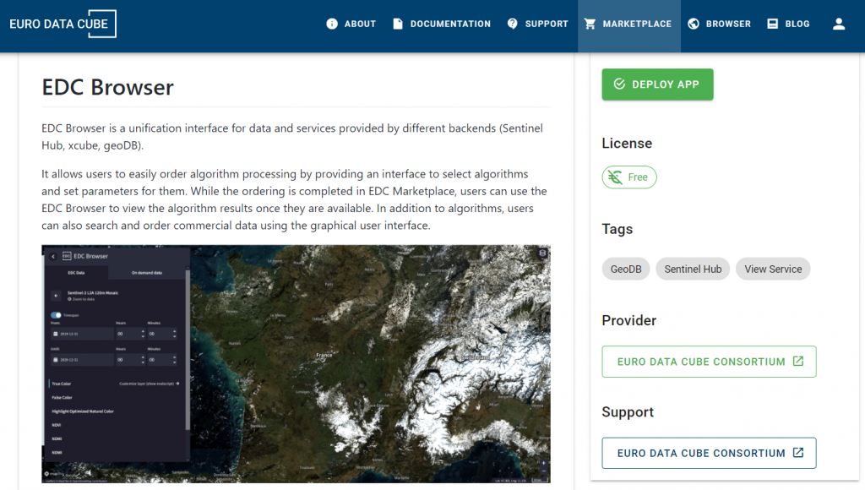Click the euro icon in Free license chip

(x=615, y=177)
